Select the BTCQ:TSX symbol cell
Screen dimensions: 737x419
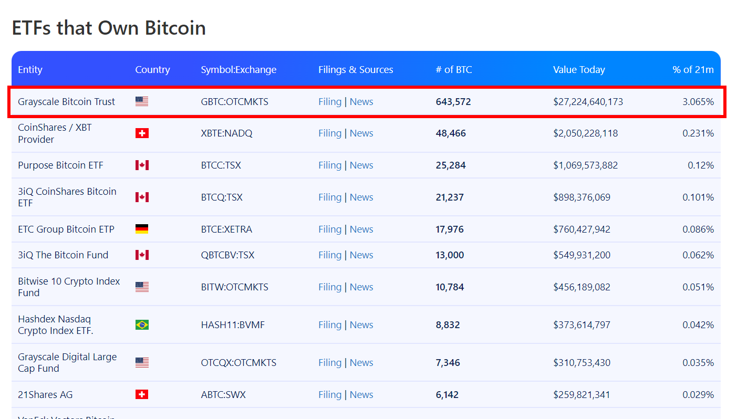tap(222, 197)
